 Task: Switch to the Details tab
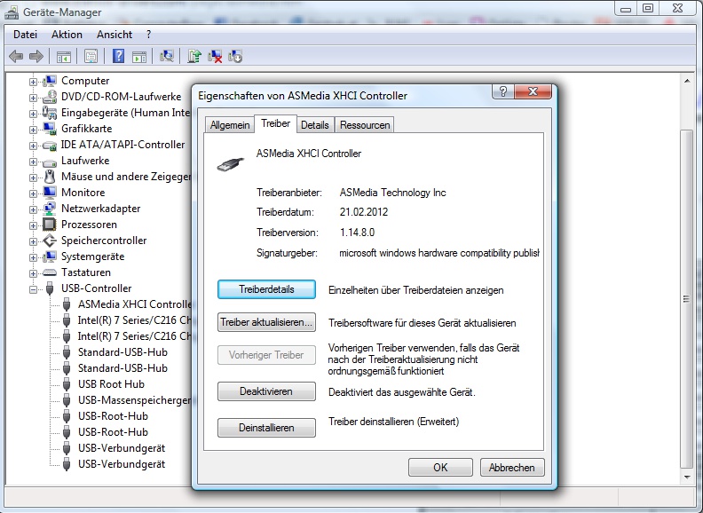315,125
